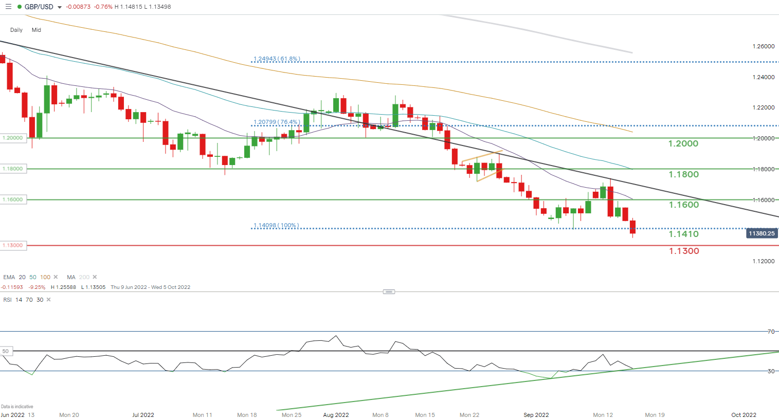Image resolution: width=779 pixels, height=419 pixels.
Task: Click the 1.20799 (76.4%) Fibonacci label
Action: (277, 122)
